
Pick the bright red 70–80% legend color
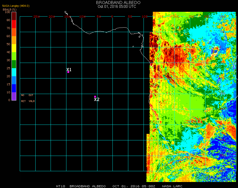click(x=14, y=24)
